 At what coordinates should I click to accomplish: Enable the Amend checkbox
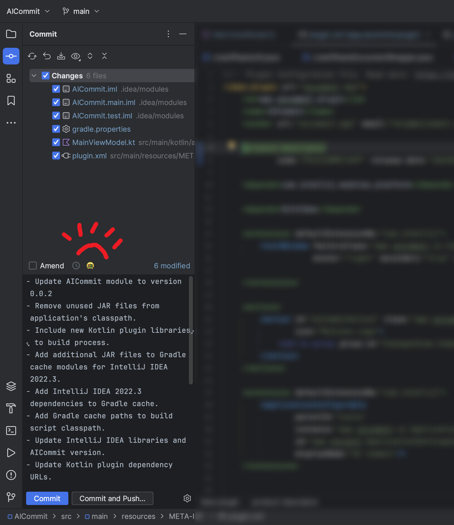(x=33, y=266)
